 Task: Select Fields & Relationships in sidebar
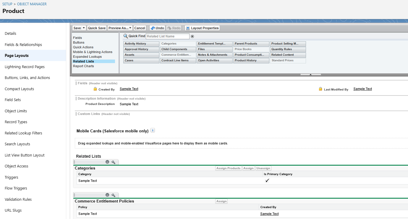click(x=23, y=45)
